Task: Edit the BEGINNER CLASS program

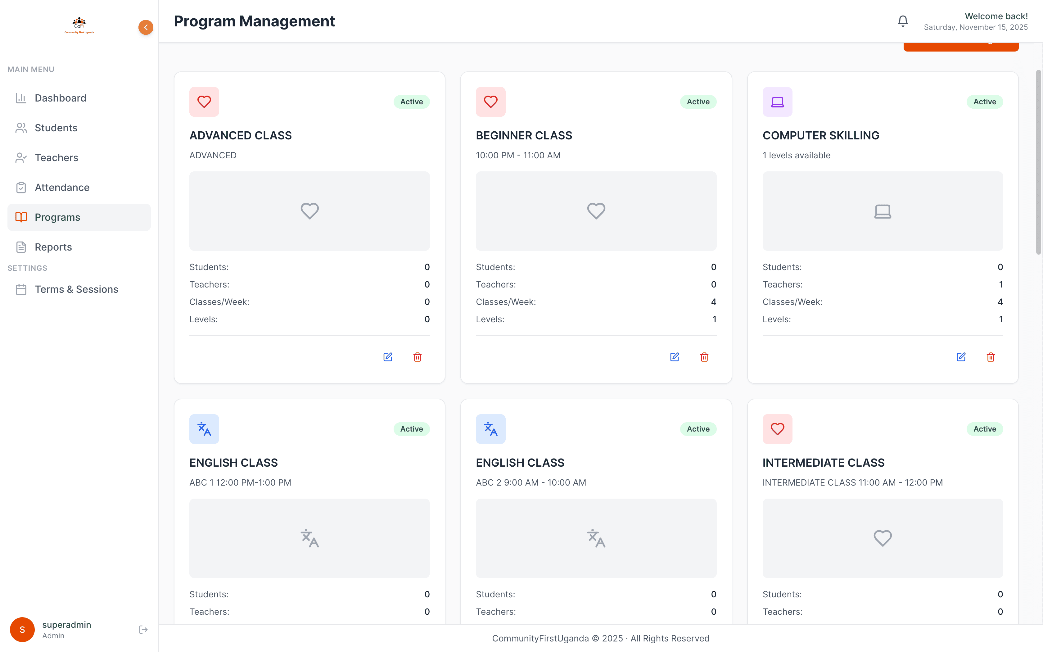Action: [x=675, y=357]
